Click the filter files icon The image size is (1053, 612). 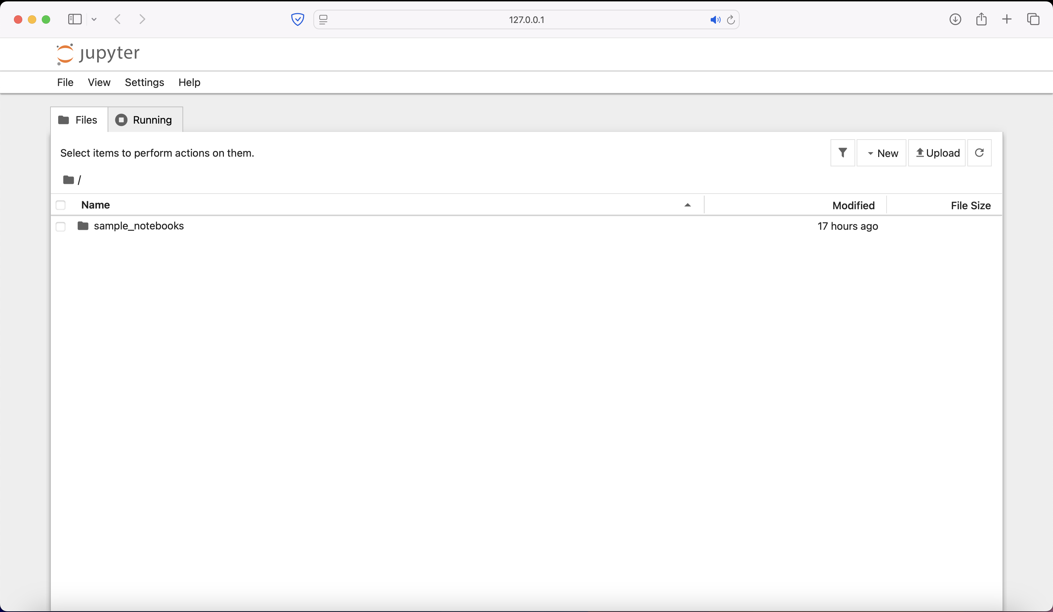(x=842, y=152)
